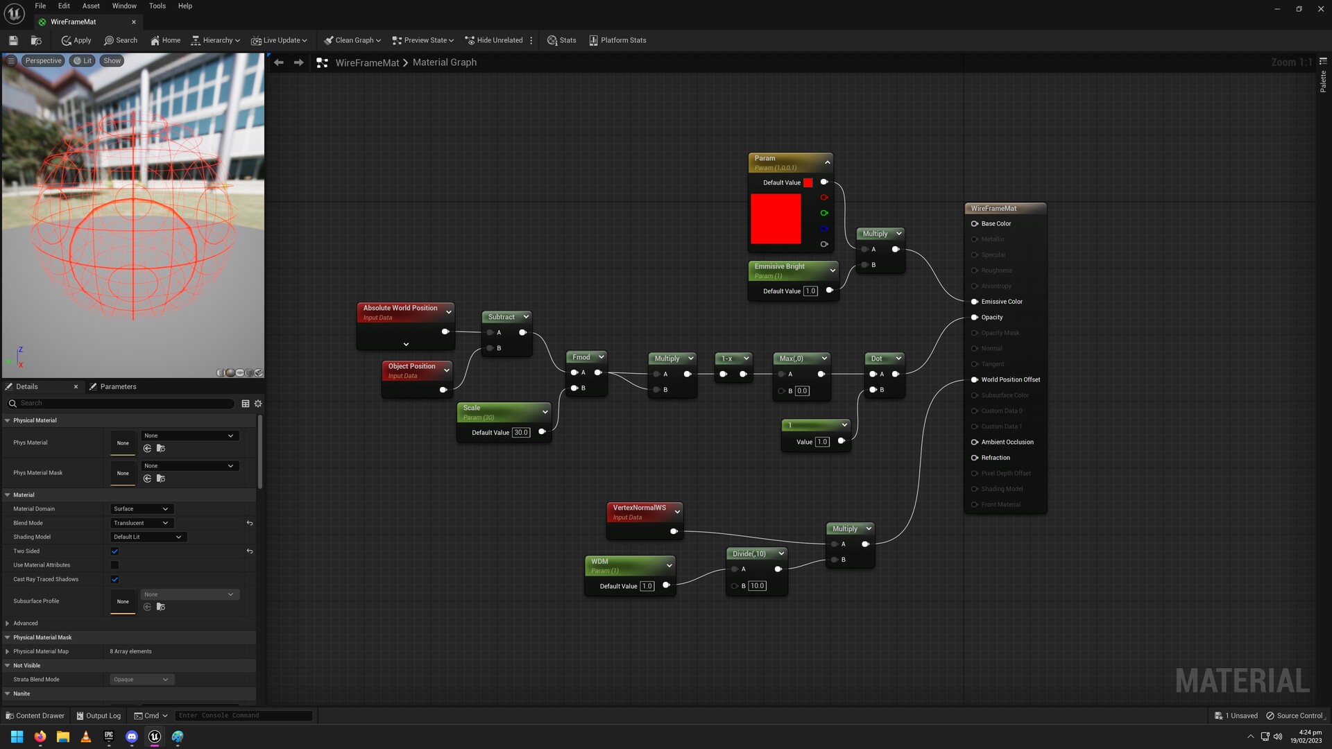Screen dimensions: 1332x749
Task: Disable the Two Sided checkbox
Action: 114,551
